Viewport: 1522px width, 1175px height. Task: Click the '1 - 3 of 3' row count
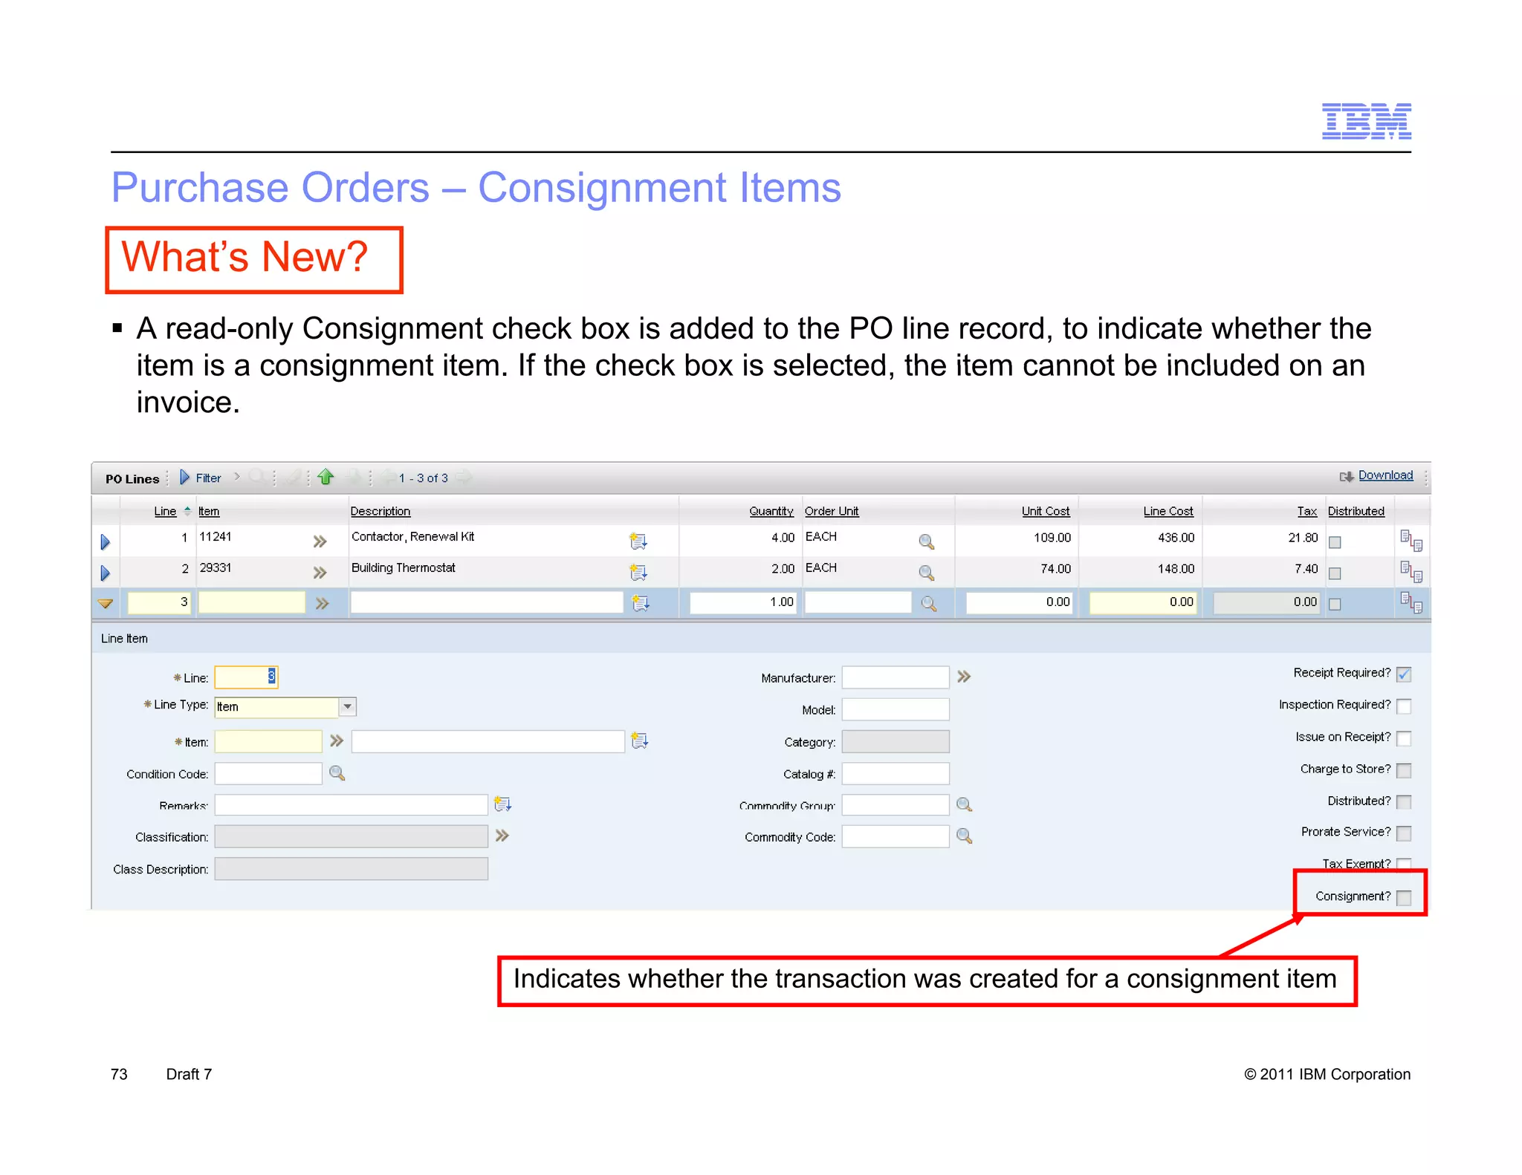[x=424, y=478]
